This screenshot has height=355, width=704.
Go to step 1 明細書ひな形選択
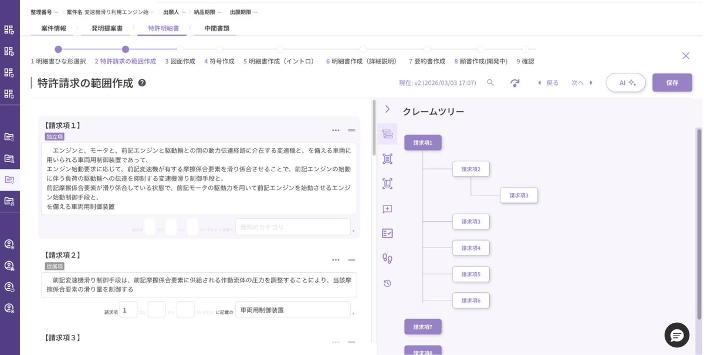pyautogui.click(x=58, y=61)
